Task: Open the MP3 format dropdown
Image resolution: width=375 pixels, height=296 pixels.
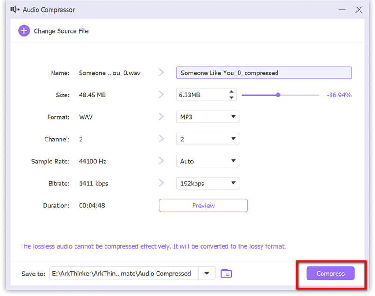Action: pyautogui.click(x=207, y=117)
